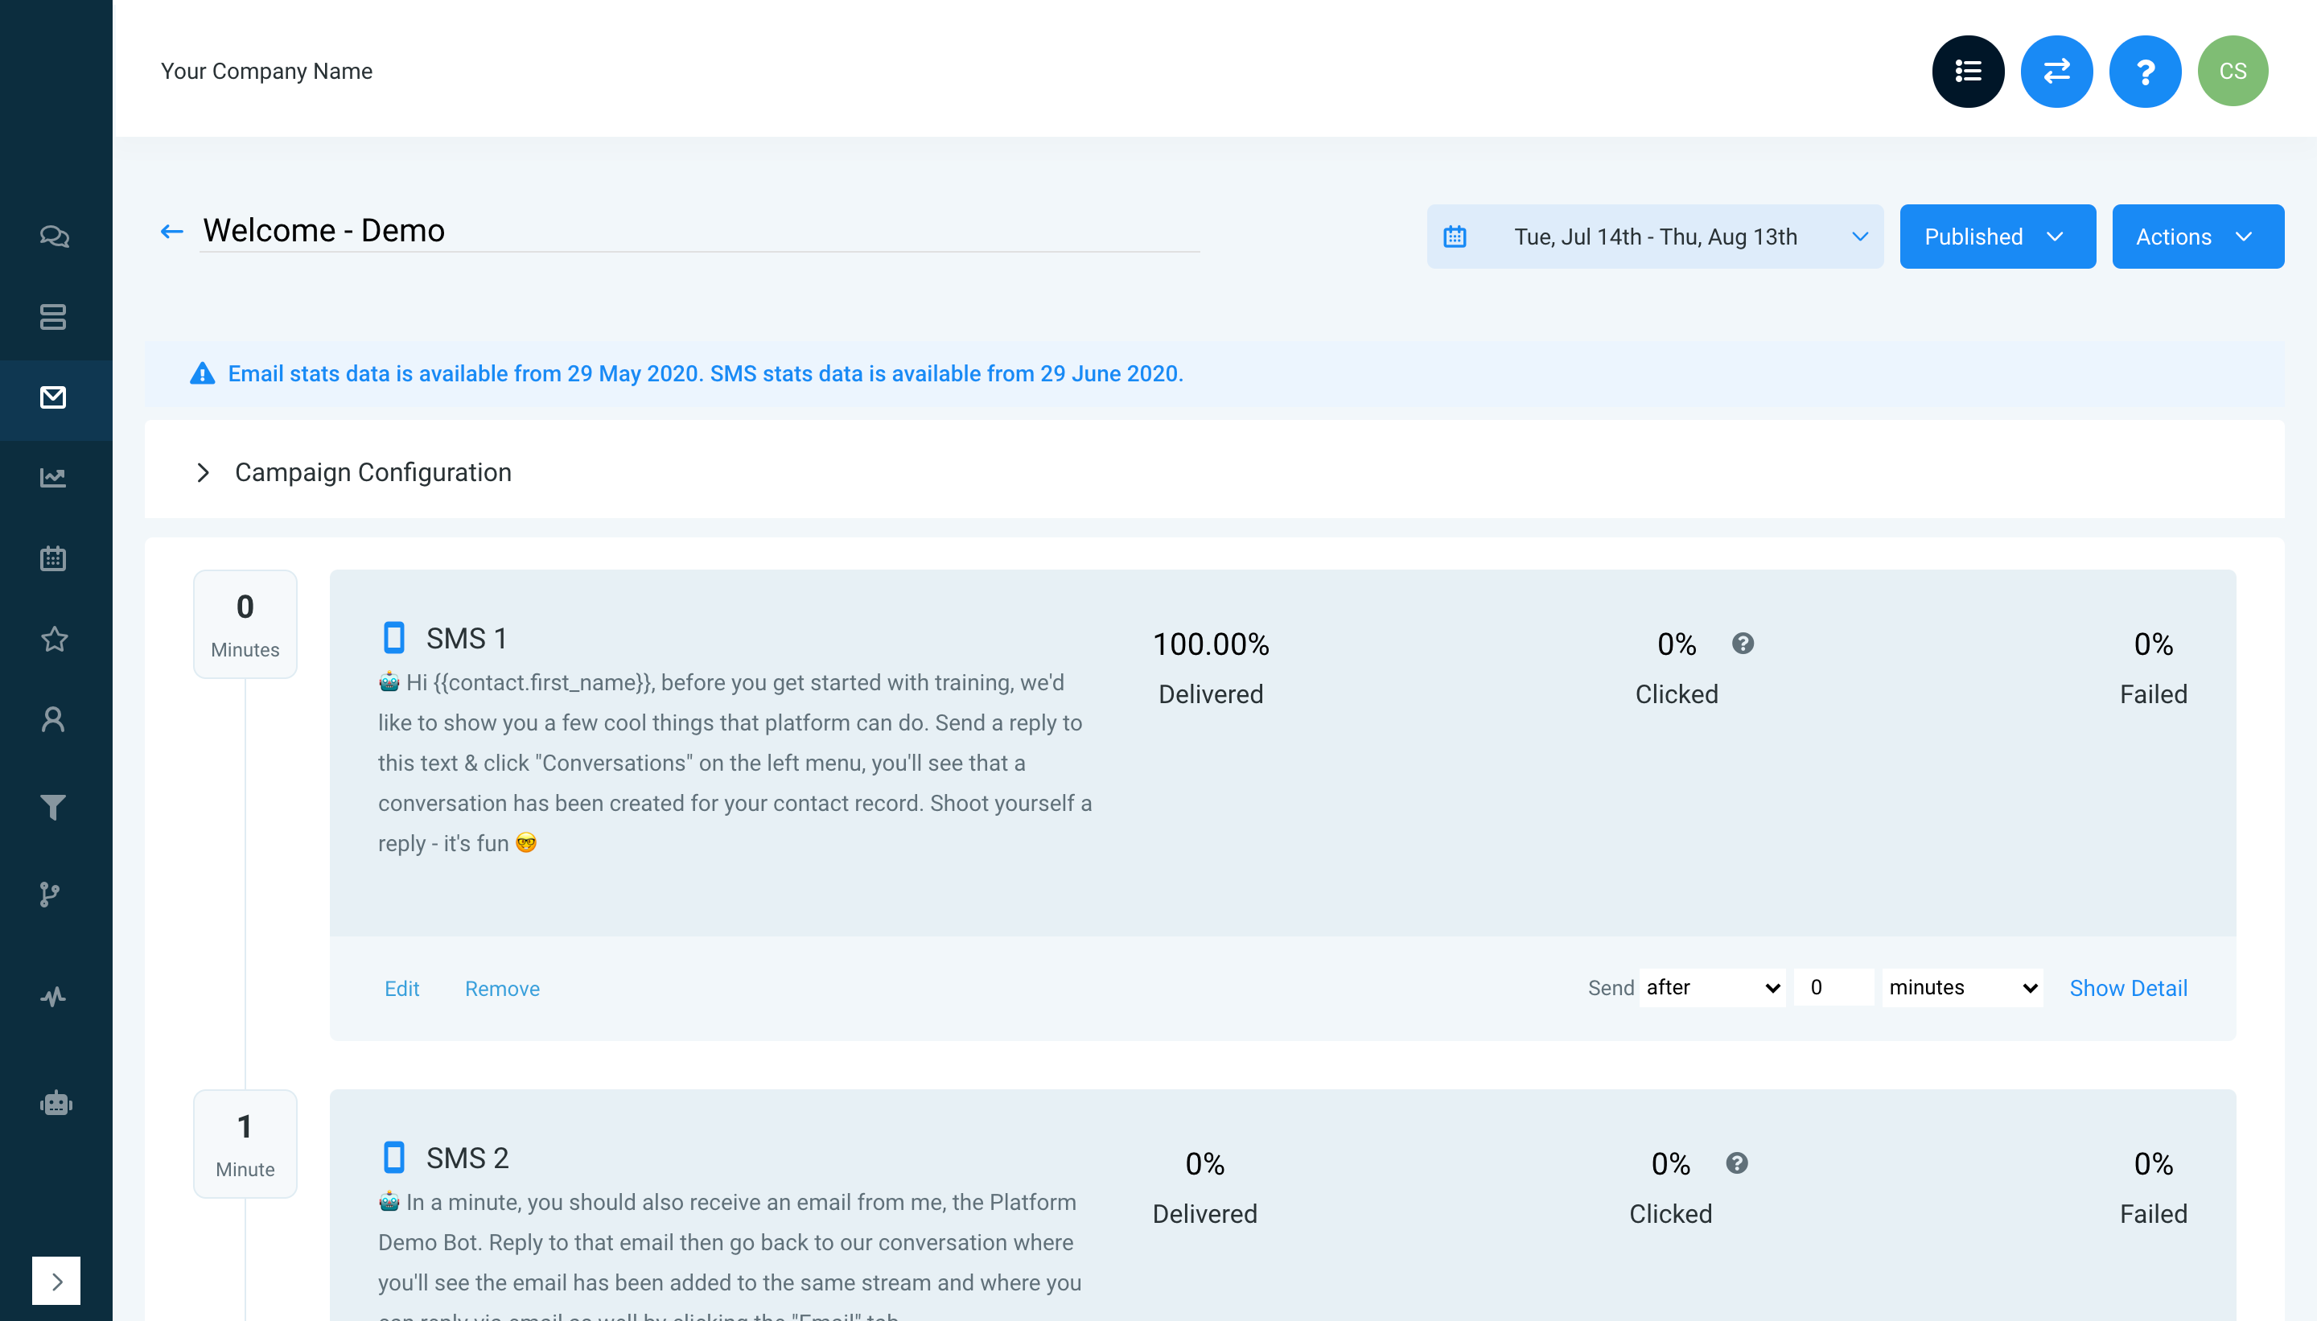This screenshot has width=2317, height=1321.
Task: Click Edit link for SMS 1
Action: pos(401,988)
